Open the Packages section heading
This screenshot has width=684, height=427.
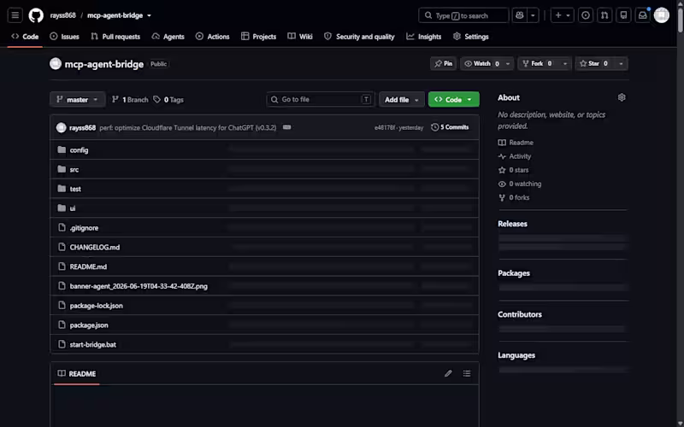click(x=514, y=273)
